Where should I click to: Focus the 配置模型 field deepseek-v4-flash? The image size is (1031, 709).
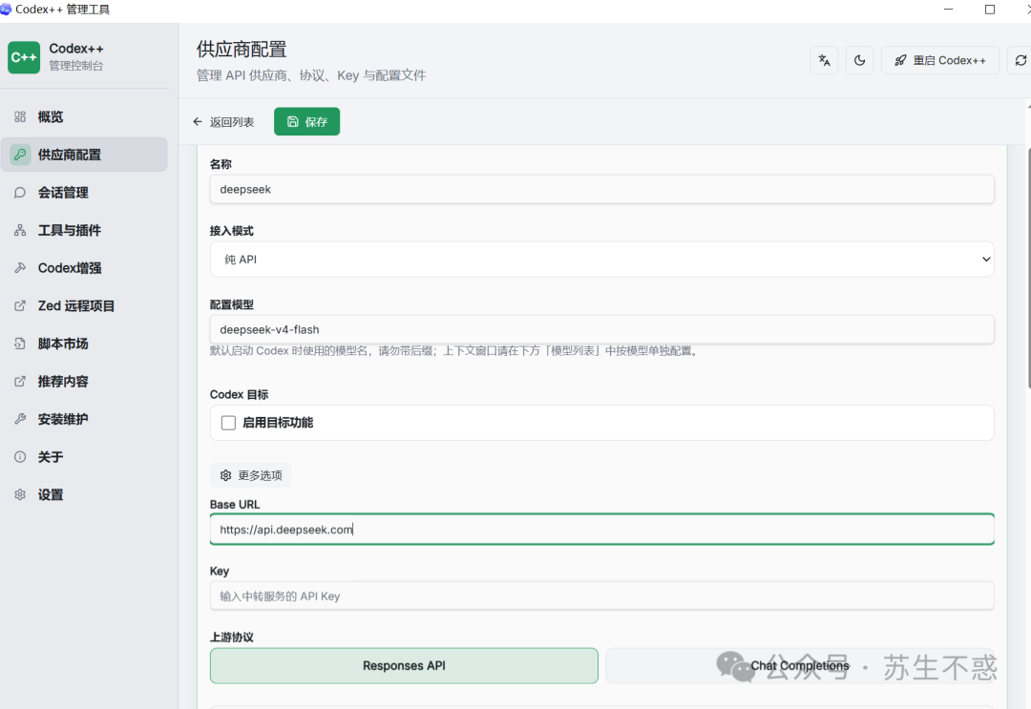point(601,329)
